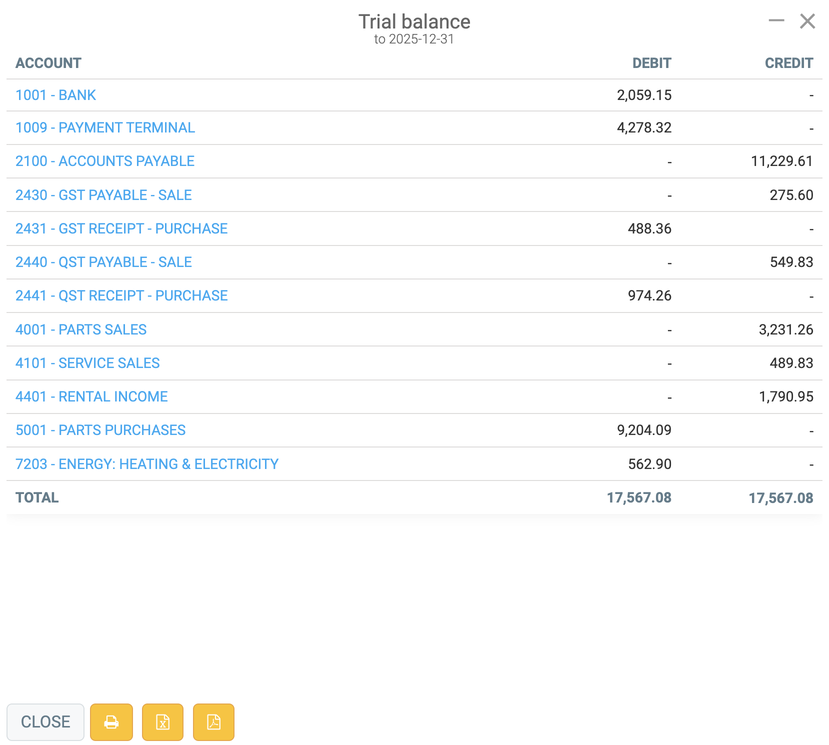Screen dimensions: 829x745
Task: Open 2441 - QST RECEIPT - PURCHASE
Action: click(x=121, y=295)
